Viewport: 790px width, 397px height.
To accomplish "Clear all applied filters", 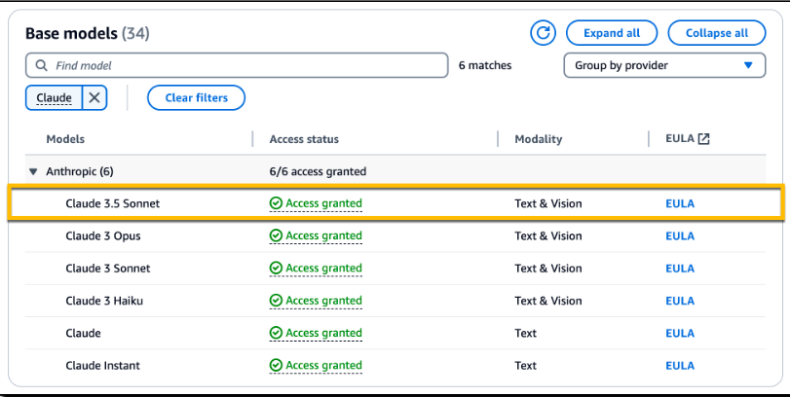I will [x=196, y=97].
